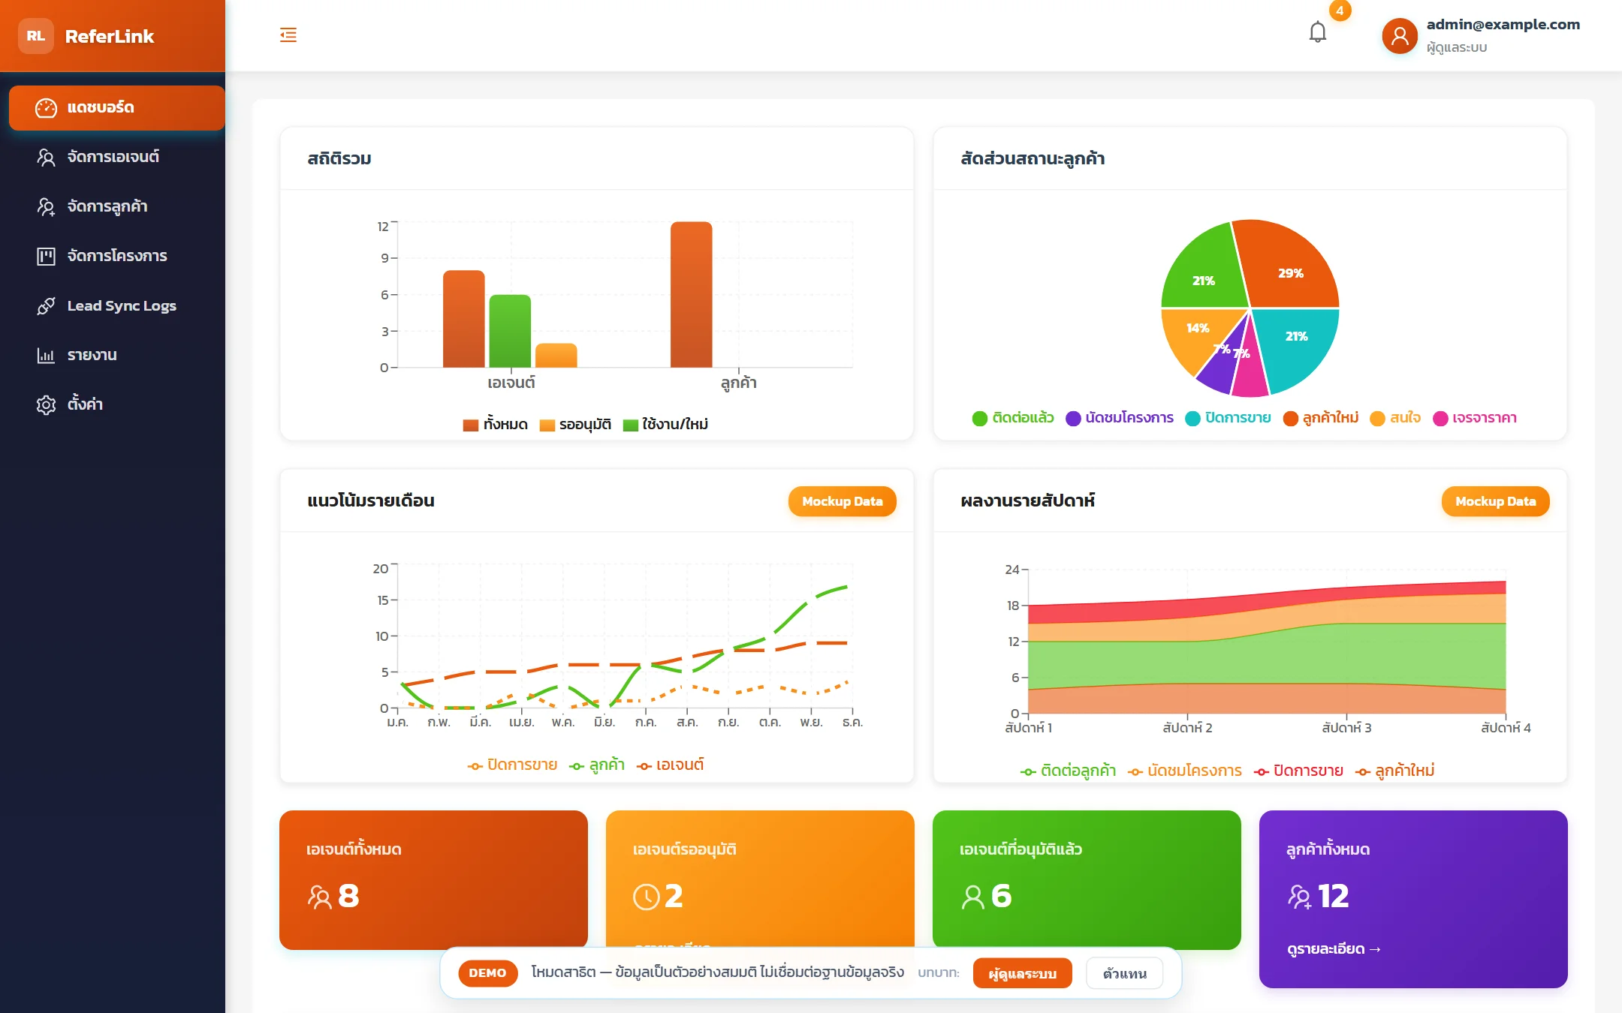Viewport: 1622px width, 1013px height.
Task: Toggle รออนุมัติ series in bar chart legend
Action: click(x=575, y=424)
